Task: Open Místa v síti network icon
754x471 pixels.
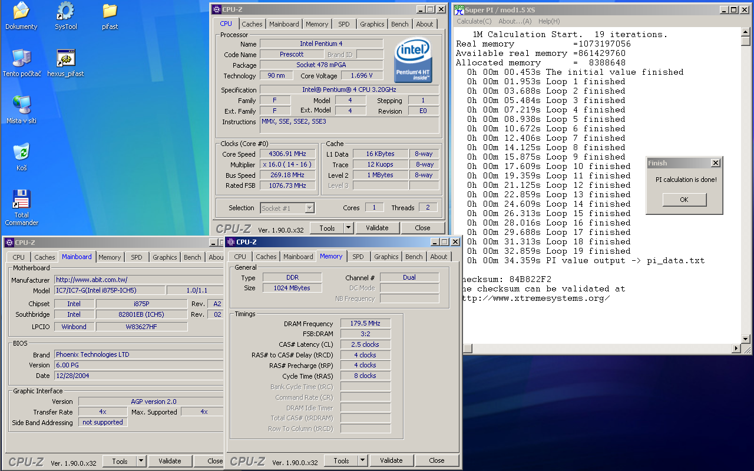Action: pos(22,110)
